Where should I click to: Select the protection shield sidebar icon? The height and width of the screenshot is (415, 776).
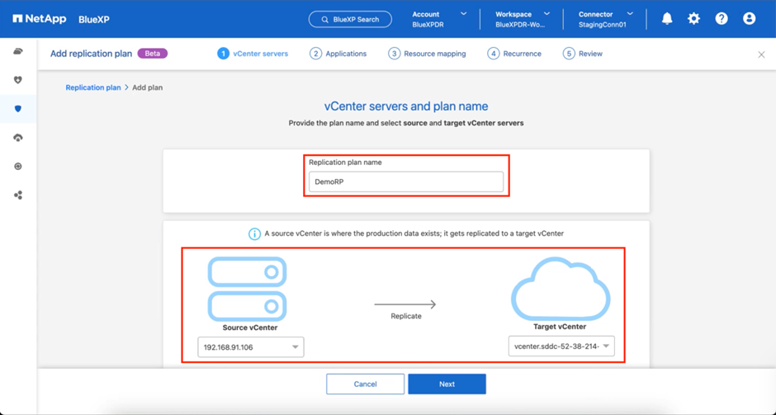coord(18,109)
